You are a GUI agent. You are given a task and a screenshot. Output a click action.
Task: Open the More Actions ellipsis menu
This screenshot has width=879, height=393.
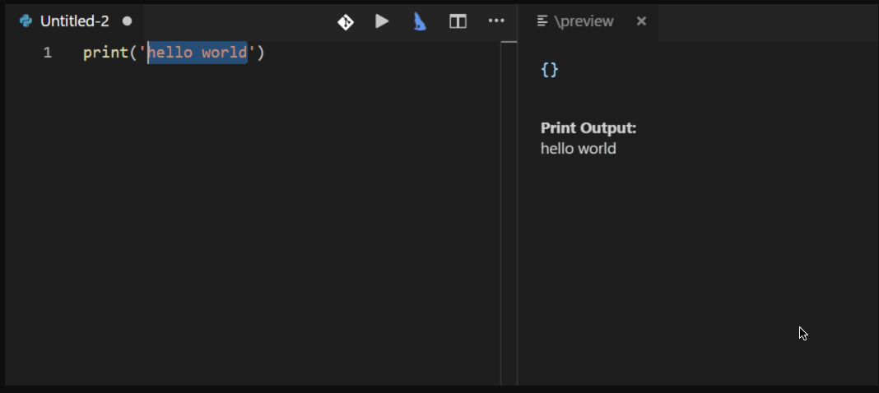point(495,21)
